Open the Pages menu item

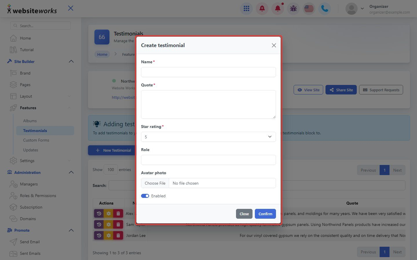(x=25, y=85)
